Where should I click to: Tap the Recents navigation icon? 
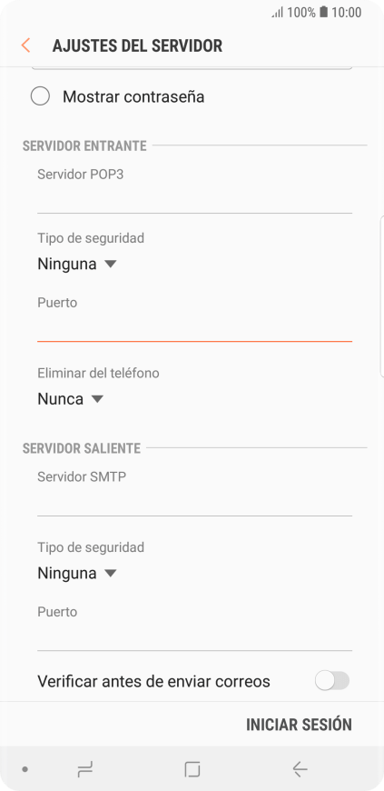84,769
